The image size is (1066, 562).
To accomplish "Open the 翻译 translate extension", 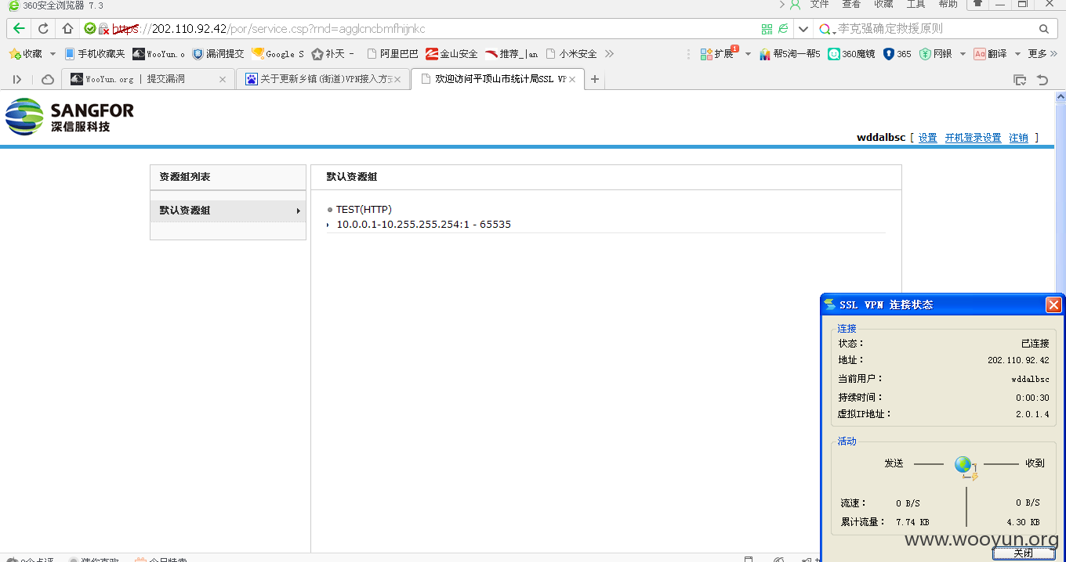I will click(x=990, y=54).
